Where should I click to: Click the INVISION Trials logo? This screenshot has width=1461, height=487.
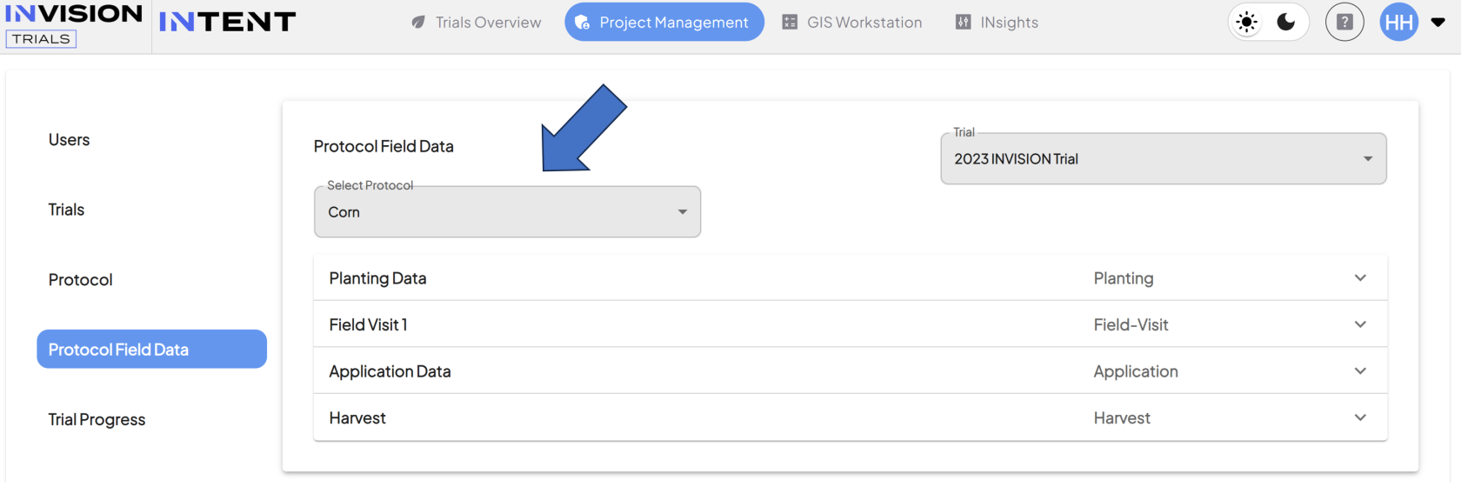click(73, 24)
